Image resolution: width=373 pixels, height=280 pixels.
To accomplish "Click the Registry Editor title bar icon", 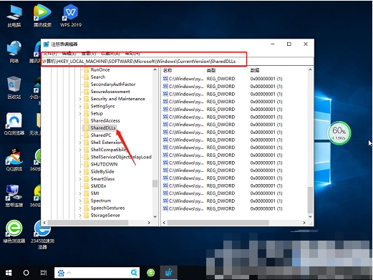I will [x=47, y=44].
